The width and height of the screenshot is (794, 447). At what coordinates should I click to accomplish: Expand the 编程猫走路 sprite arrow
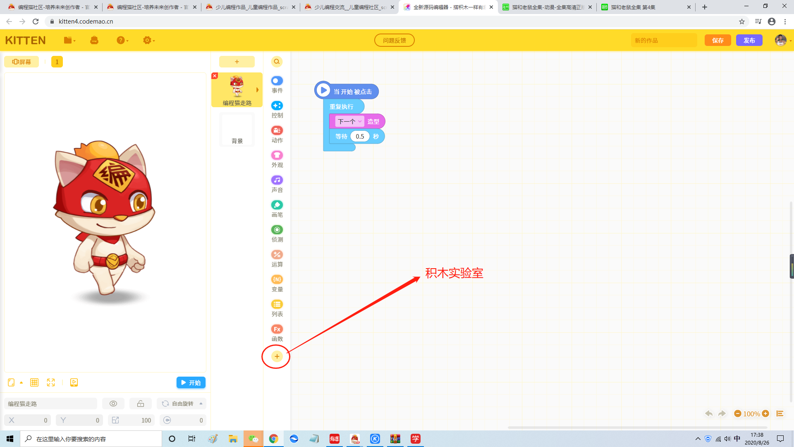pos(257,90)
